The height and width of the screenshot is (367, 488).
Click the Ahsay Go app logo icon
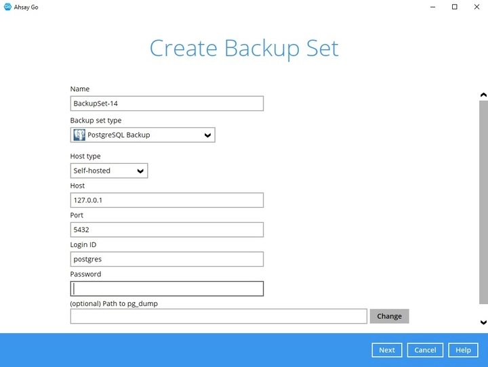tap(7, 7)
